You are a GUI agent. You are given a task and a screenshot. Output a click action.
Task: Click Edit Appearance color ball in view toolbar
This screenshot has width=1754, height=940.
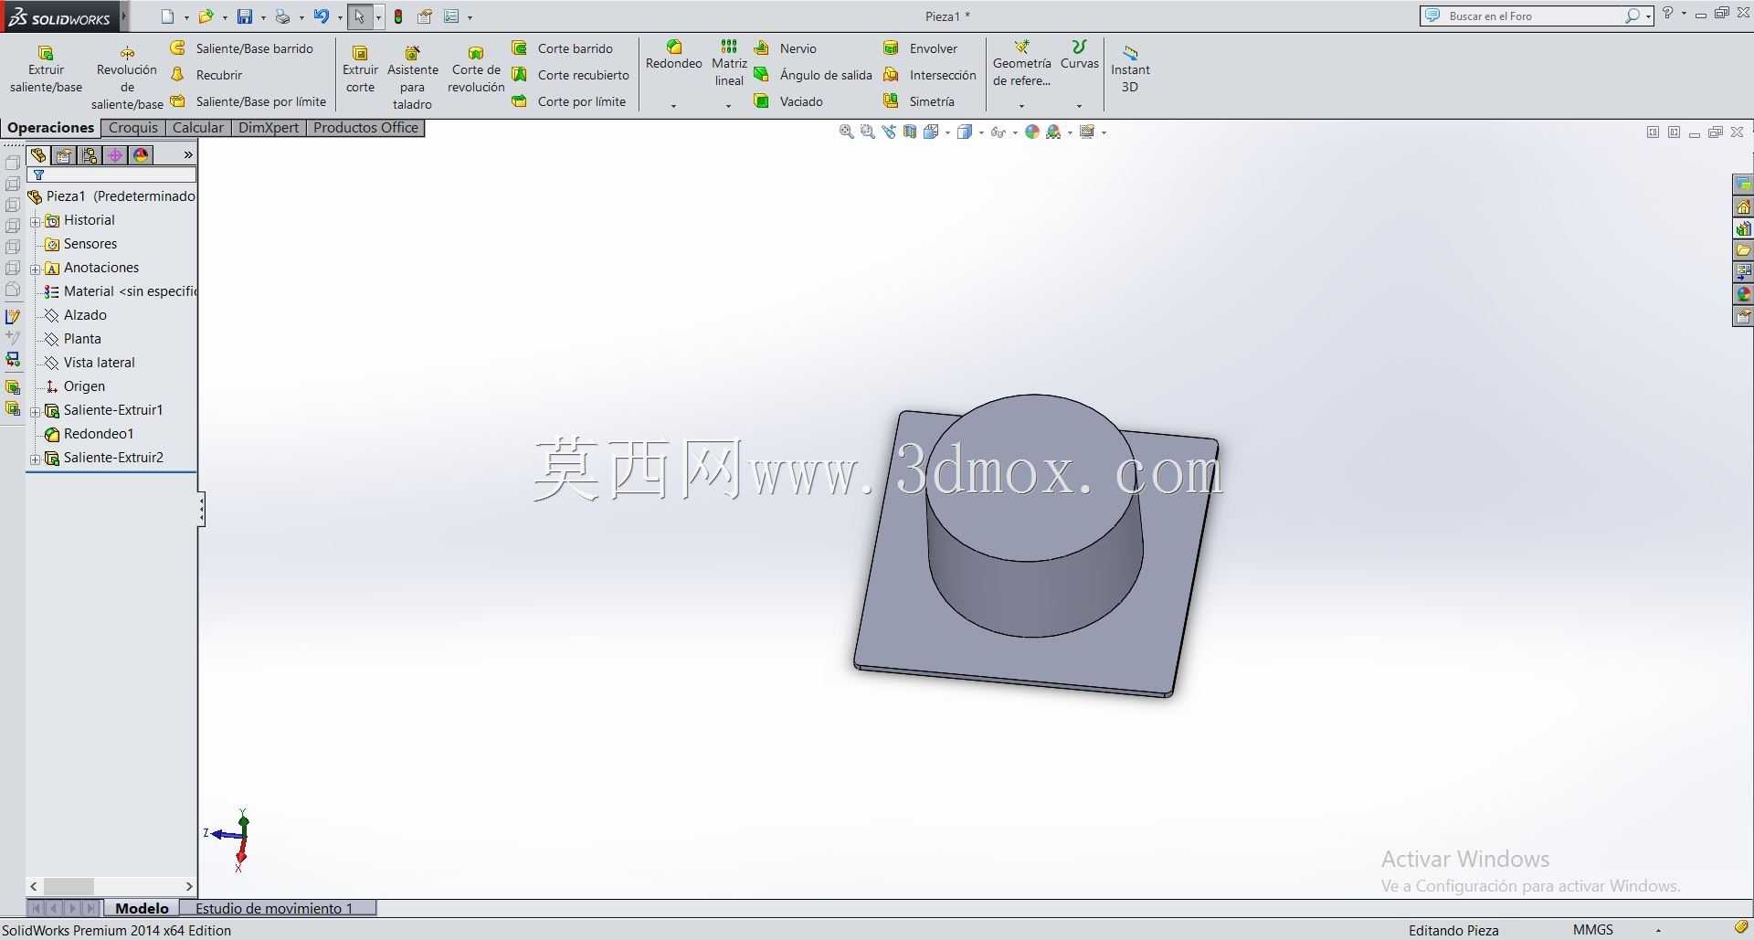(x=1032, y=132)
